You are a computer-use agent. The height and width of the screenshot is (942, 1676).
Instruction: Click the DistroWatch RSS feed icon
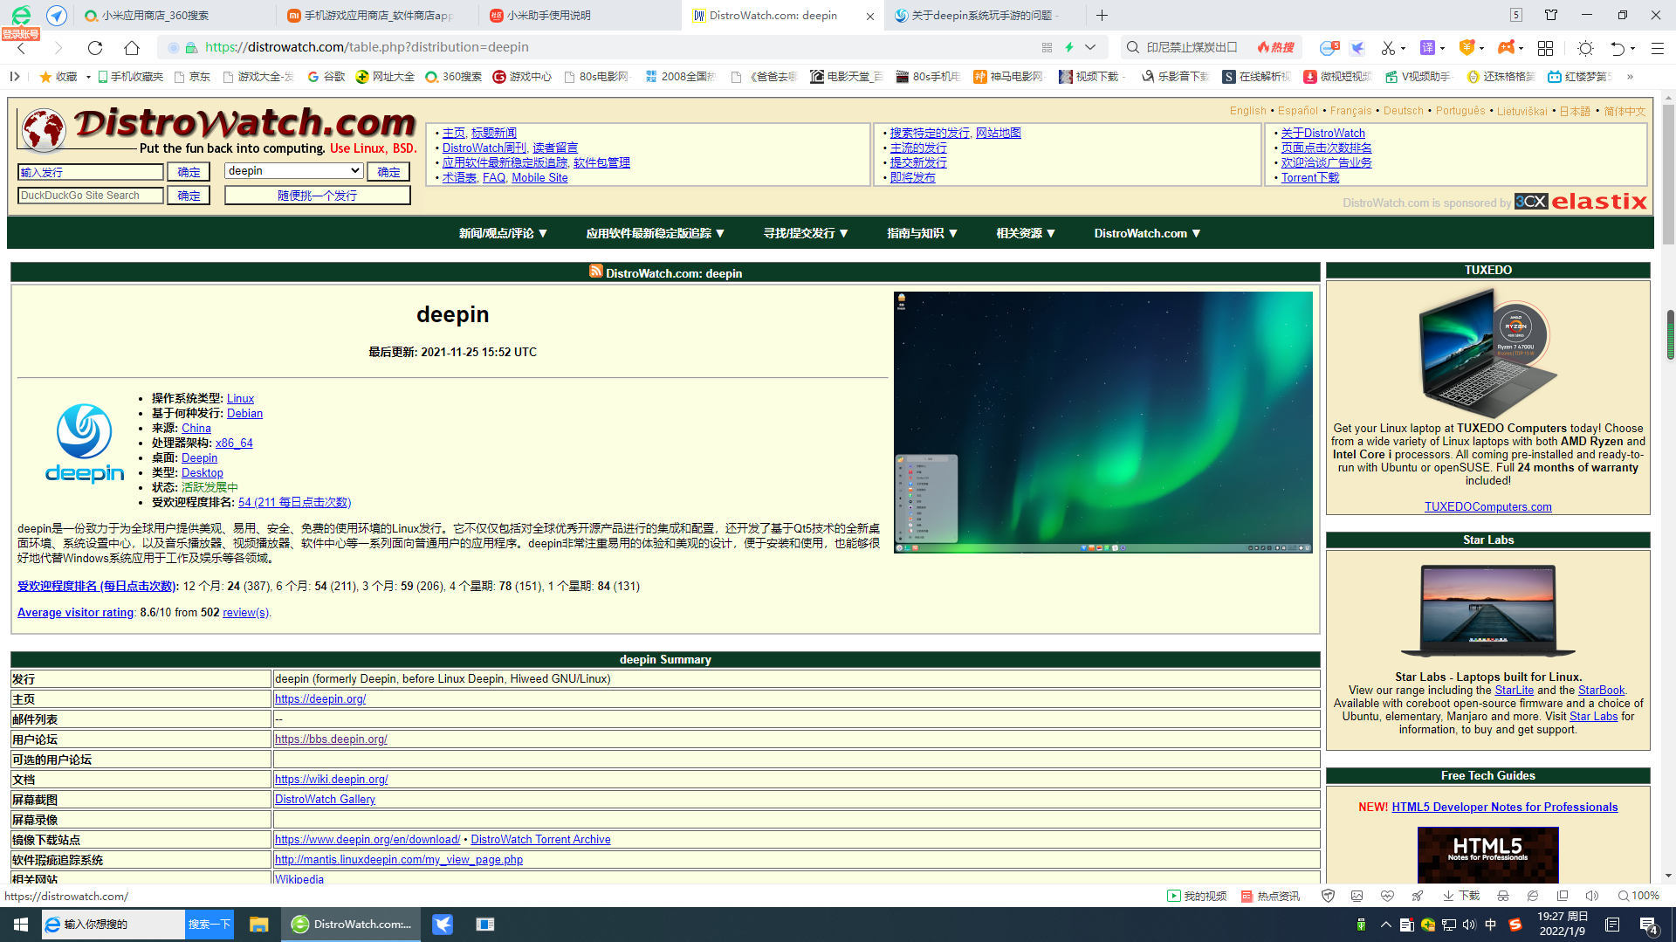596,272
